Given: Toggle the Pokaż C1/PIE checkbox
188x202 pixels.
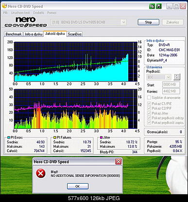Looking at the screenshot, I should (x=149, y=104).
